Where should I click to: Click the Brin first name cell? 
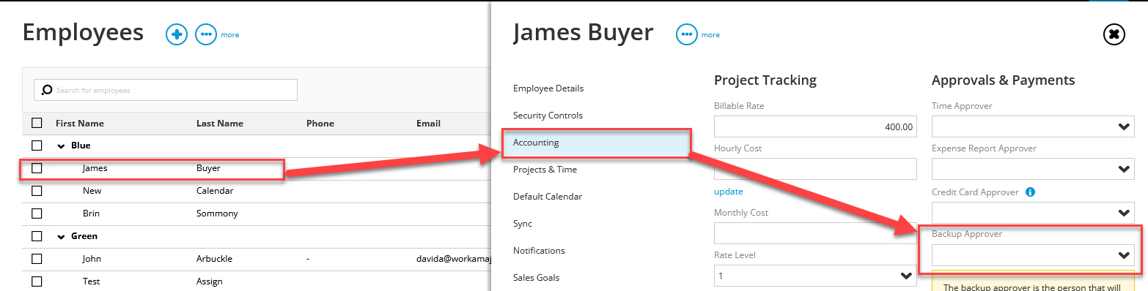click(92, 213)
